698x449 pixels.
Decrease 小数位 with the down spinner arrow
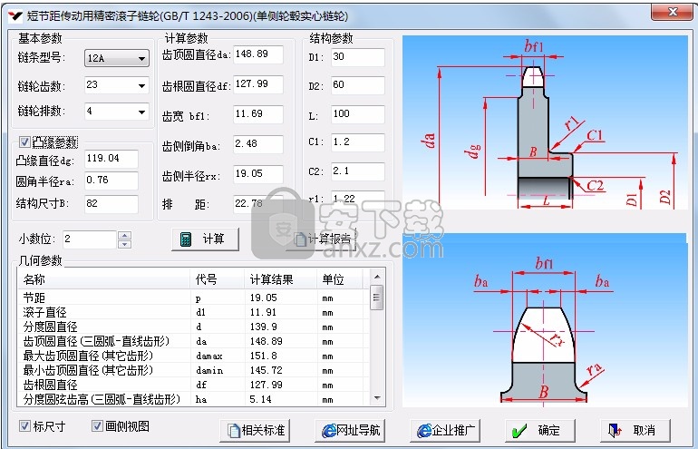click(x=125, y=244)
